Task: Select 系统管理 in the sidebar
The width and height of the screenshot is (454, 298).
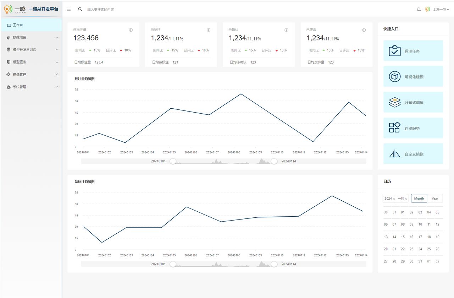Action: (31, 87)
